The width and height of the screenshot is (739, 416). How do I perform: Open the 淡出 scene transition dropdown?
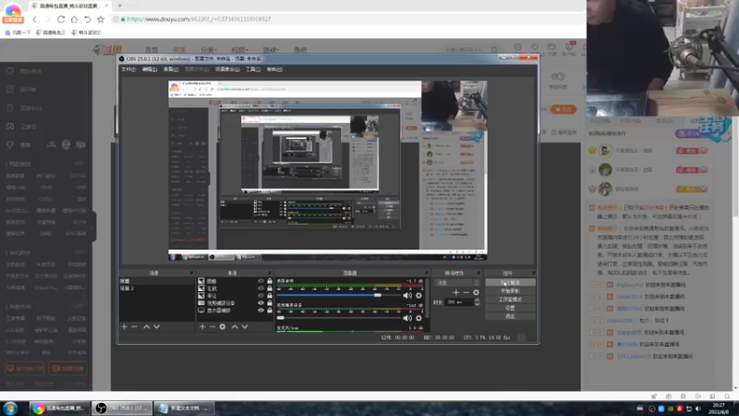[x=456, y=283]
